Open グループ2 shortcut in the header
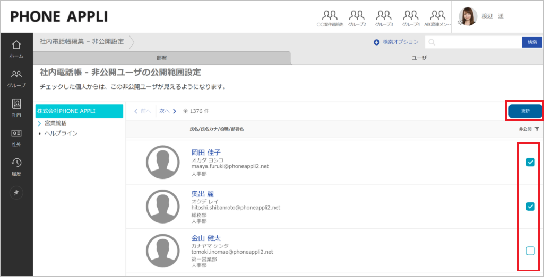Image resolution: width=544 pixels, height=277 pixels. tap(357, 18)
